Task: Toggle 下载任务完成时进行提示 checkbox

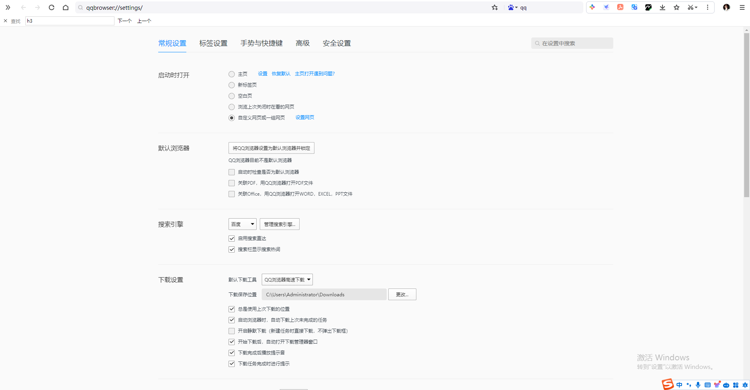Action: click(232, 364)
